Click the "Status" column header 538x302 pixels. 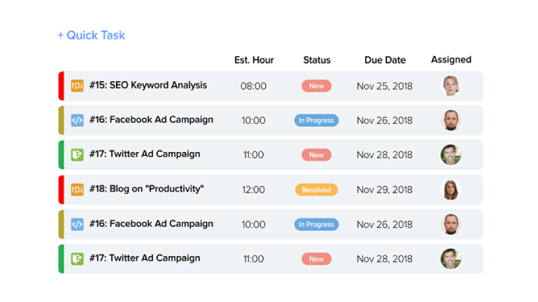click(x=317, y=60)
